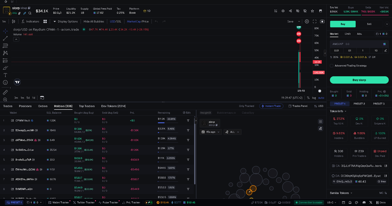
Task: Select the crosshair cursor tool
Action: click(5, 31)
